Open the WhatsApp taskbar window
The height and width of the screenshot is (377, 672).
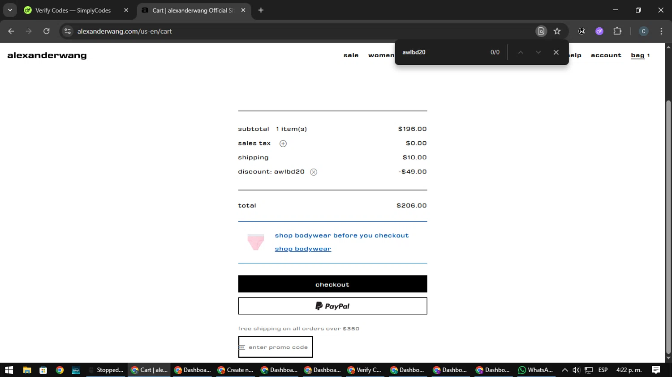tap(535, 370)
